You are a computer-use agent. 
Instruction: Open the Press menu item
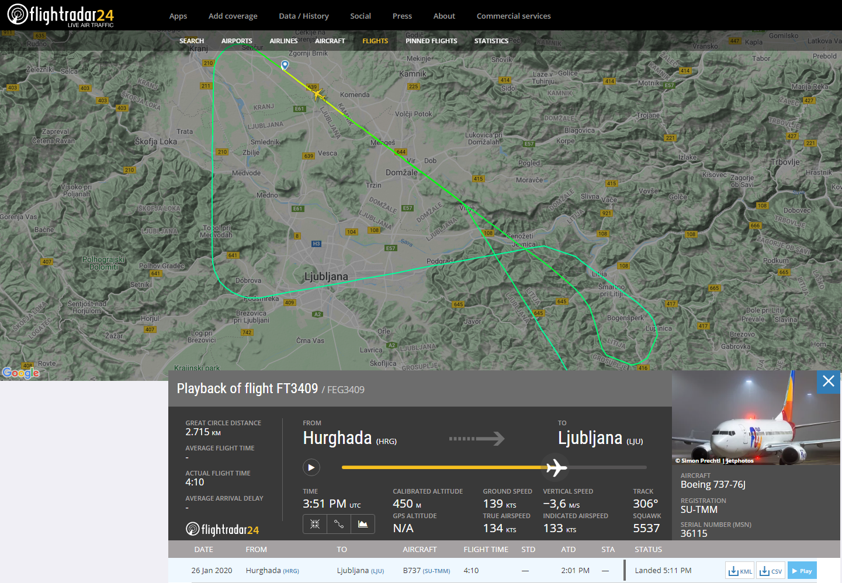402,16
